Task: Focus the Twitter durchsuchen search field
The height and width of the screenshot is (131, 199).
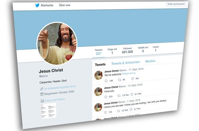Action: pyautogui.click(x=176, y=4)
